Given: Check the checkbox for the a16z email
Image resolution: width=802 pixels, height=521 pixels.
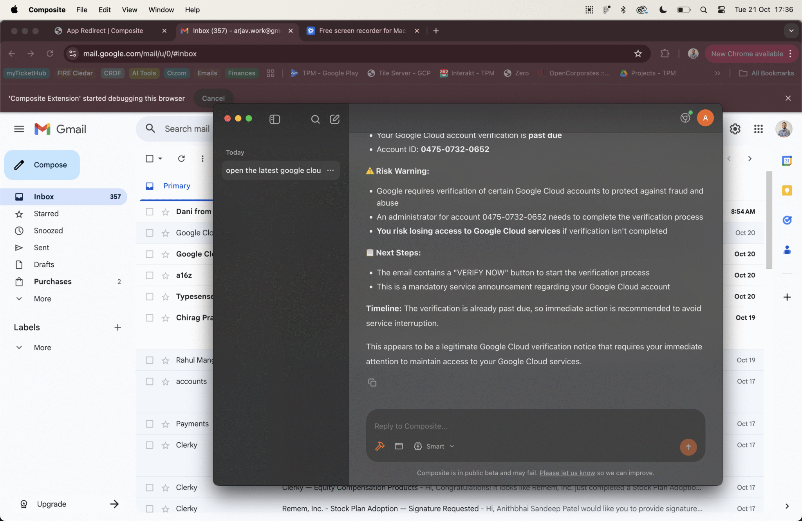Looking at the screenshot, I should click(x=150, y=275).
